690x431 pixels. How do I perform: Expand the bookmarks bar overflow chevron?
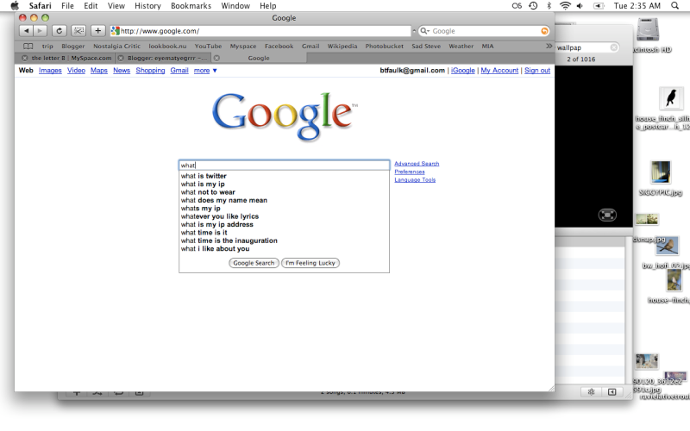(549, 46)
